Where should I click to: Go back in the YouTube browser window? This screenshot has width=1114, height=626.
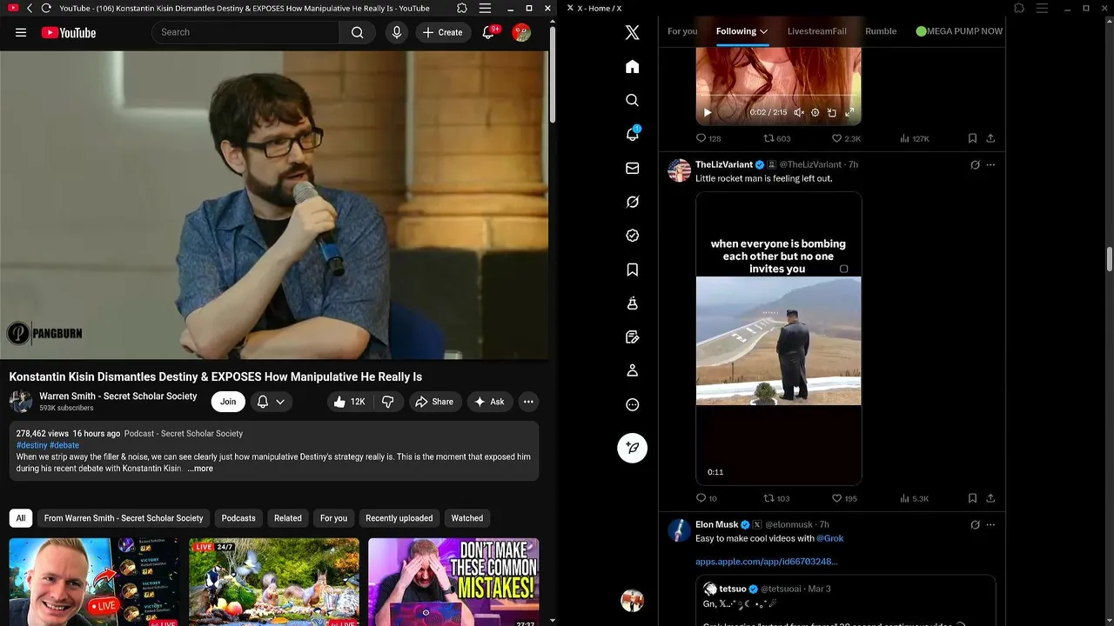[30, 8]
